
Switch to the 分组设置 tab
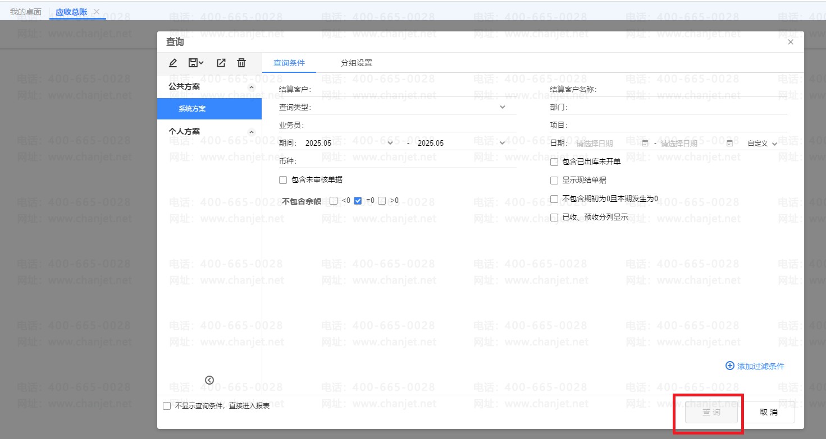pos(356,63)
